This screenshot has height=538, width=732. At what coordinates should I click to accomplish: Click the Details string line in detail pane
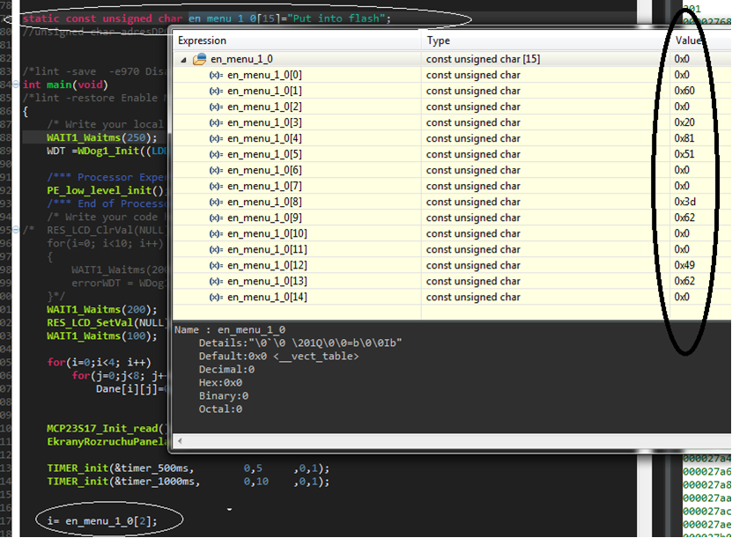tap(300, 343)
